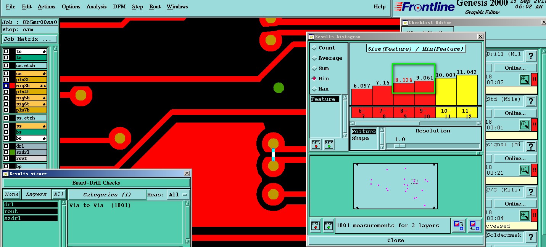Click the hand icon on sig5b layer
546x247 pixels.
[44, 98]
